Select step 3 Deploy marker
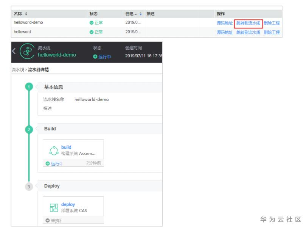 point(29,187)
